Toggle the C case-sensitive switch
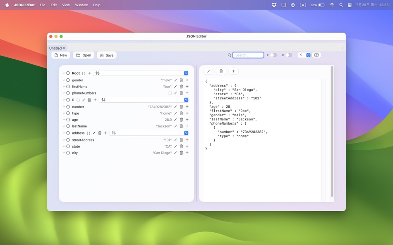The image size is (393, 245). coord(289,55)
